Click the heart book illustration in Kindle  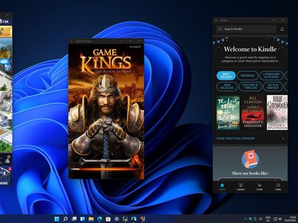[x=250, y=159]
